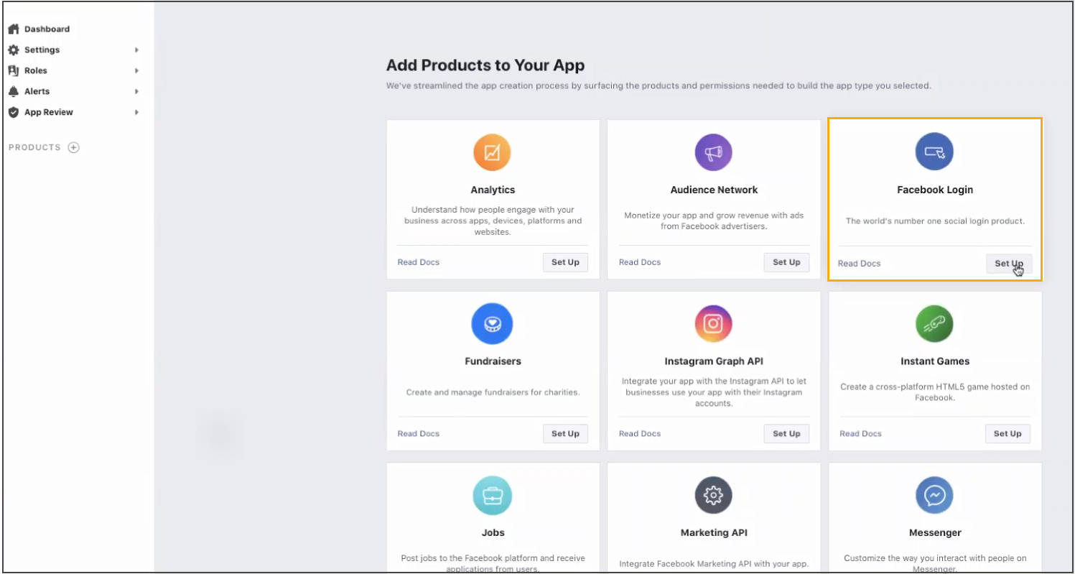Click the 'Add Products to Your App' heading
Image resolution: width=1075 pixels, height=574 pixels.
click(x=485, y=65)
